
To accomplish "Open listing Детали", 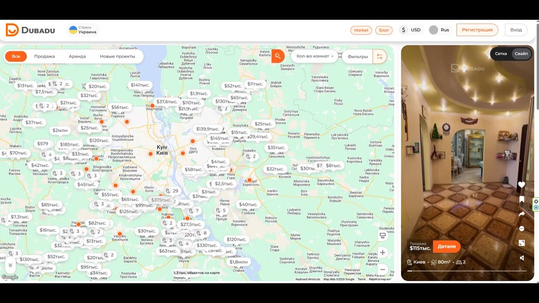I will [447, 247].
